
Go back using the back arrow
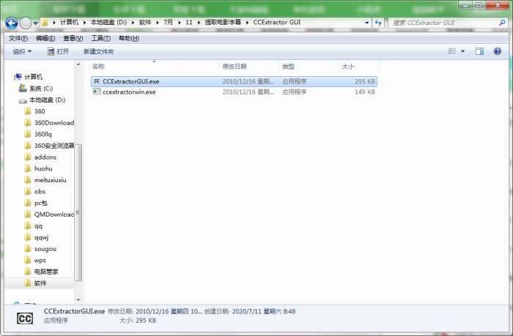12,23
